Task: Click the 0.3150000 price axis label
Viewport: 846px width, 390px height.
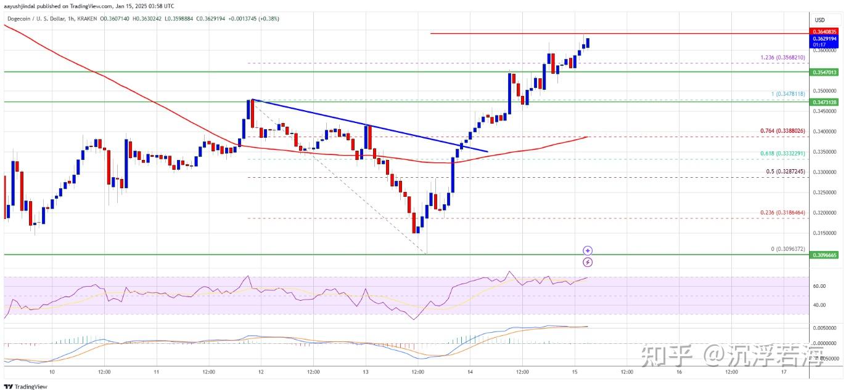Action: pos(823,233)
